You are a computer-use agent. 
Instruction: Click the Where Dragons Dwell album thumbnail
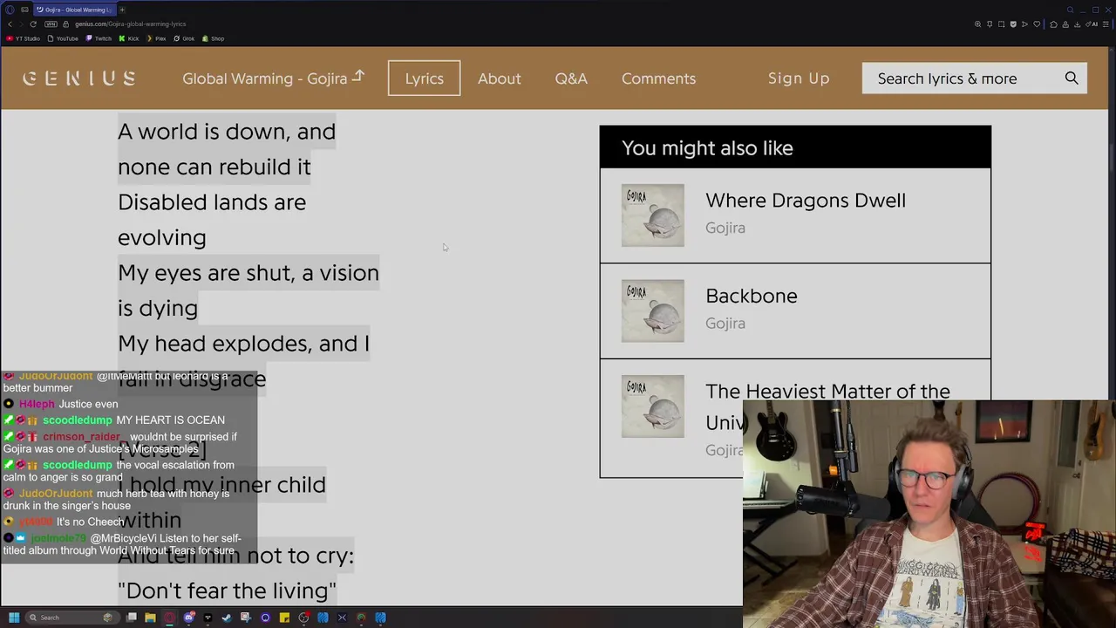pyautogui.click(x=653, y=215)
